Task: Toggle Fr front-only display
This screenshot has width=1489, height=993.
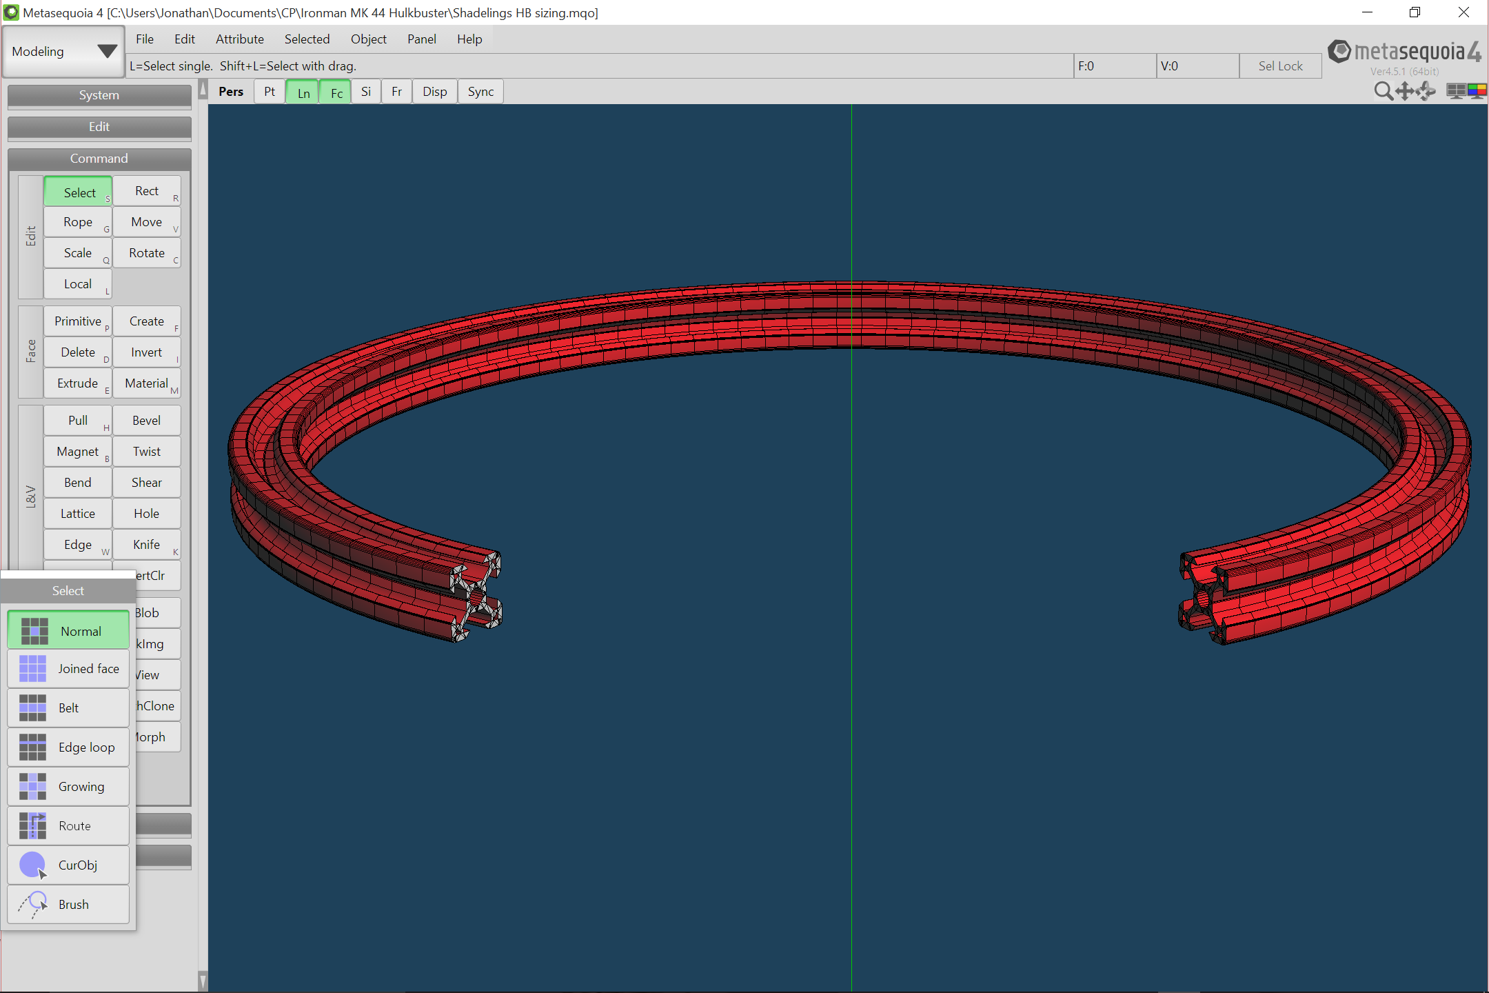Action: click(x=397, y=92)
